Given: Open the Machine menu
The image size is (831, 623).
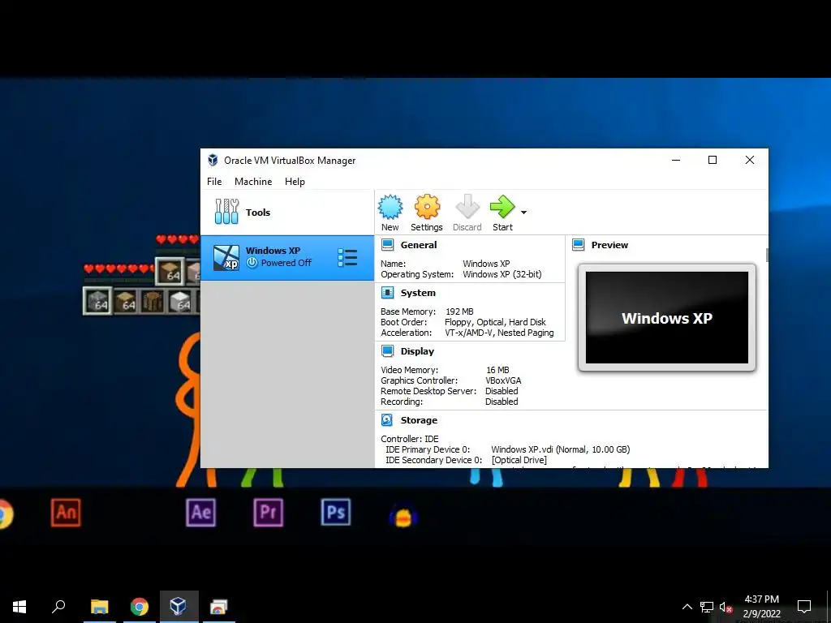Looking at the screenshot, I should tap(253, 181).
